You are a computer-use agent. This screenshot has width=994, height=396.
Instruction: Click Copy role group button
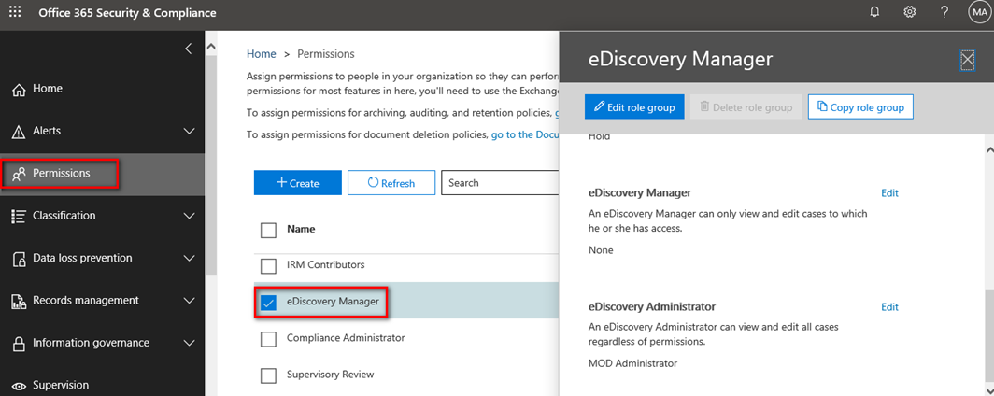[860, 107]
